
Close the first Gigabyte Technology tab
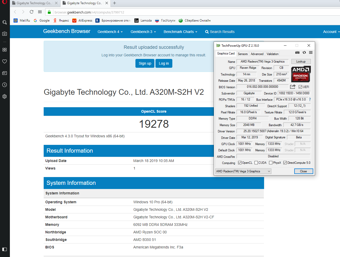[x=56, y=3]
